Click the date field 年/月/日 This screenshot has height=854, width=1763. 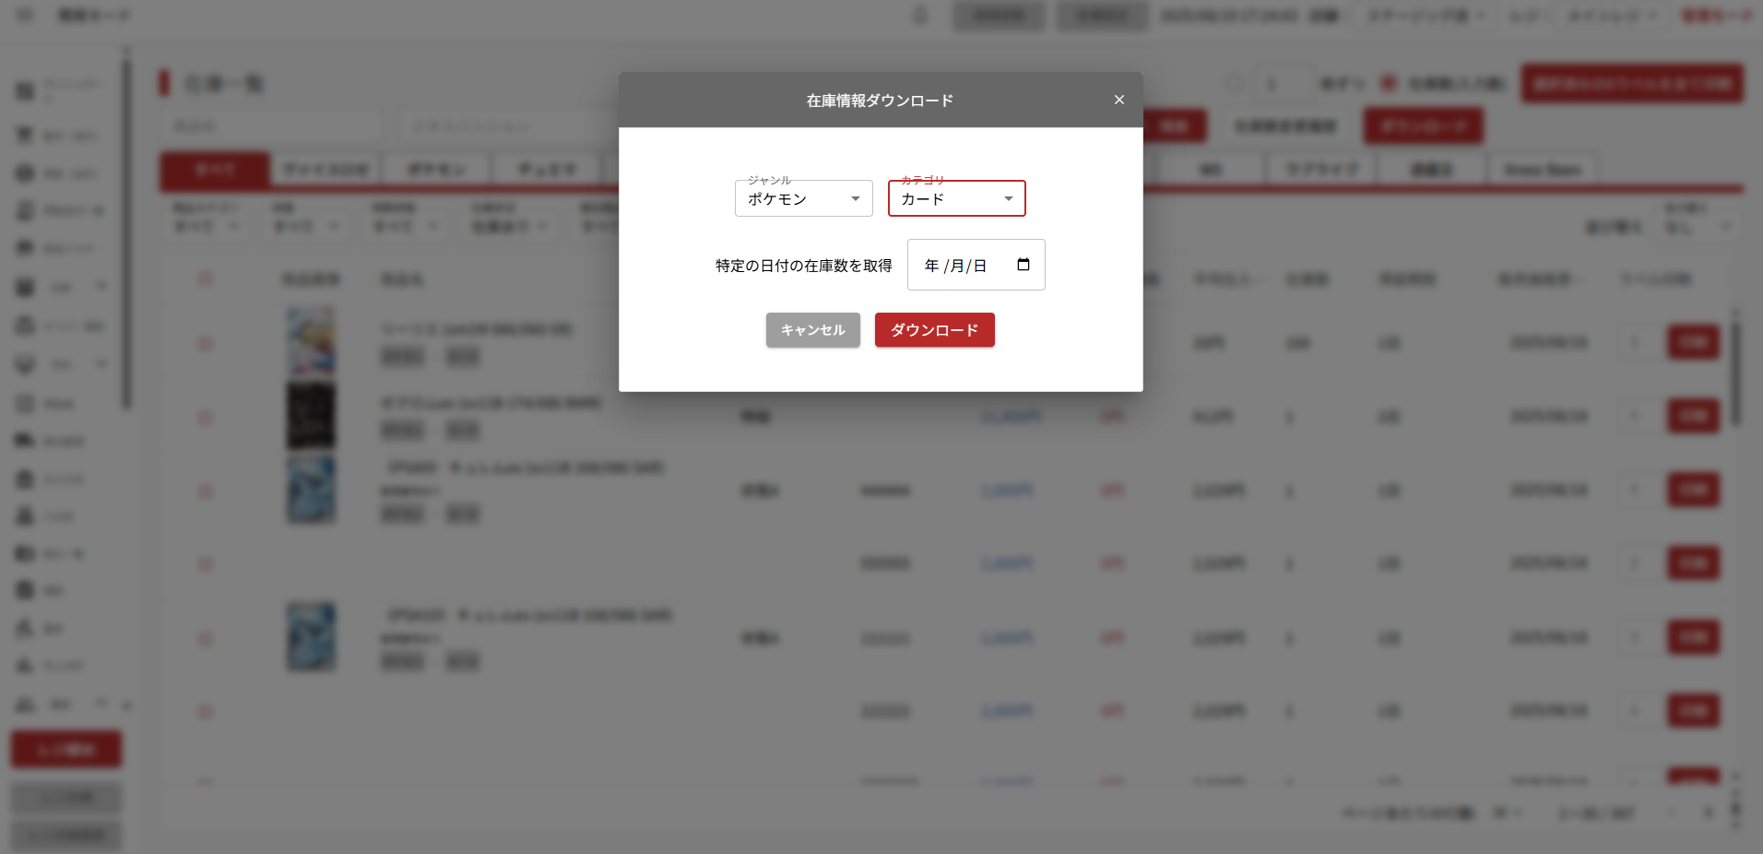coord(976,265)
